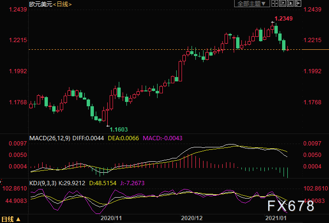Viewport: 329px width, 223px height.
Task: Click the crosshair move icon in top toolbar
Action: coord(275,4)
